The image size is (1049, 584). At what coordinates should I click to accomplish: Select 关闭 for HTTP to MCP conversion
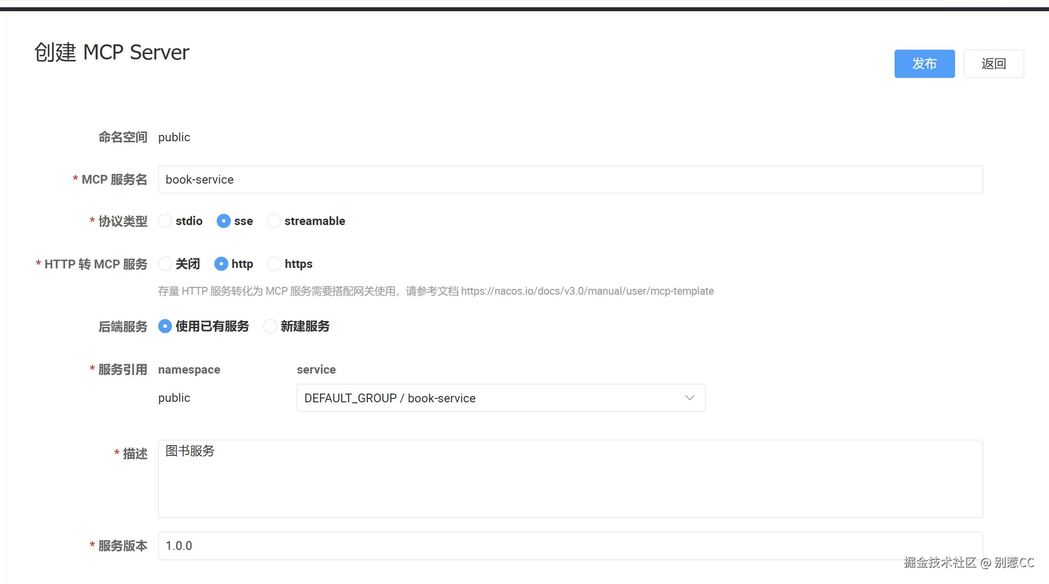tap(166, 264)
